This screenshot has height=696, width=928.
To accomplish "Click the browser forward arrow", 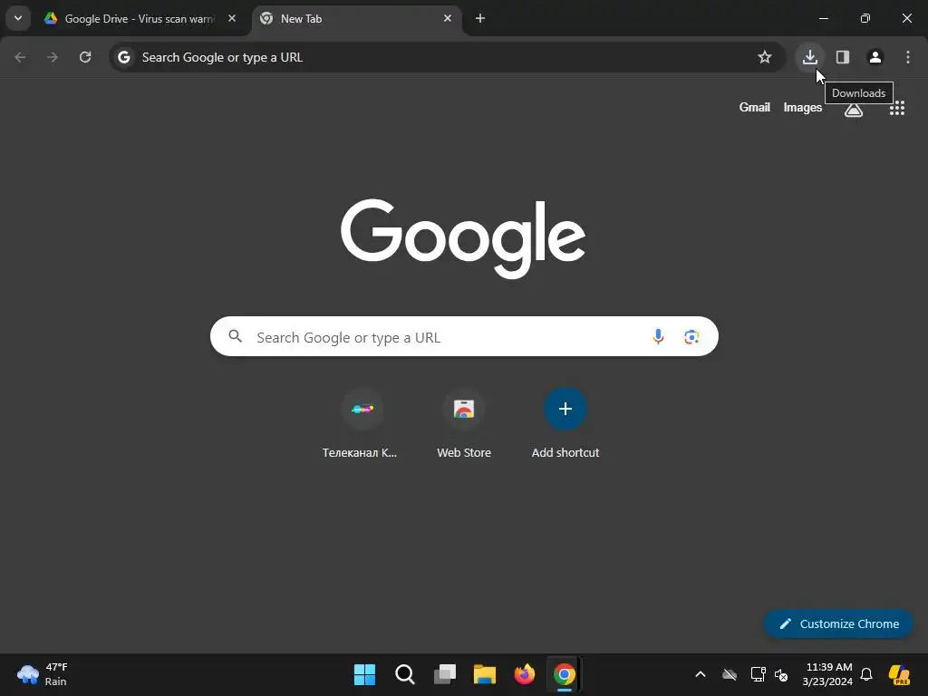I will pyautogui.click(x=53, y=57).
